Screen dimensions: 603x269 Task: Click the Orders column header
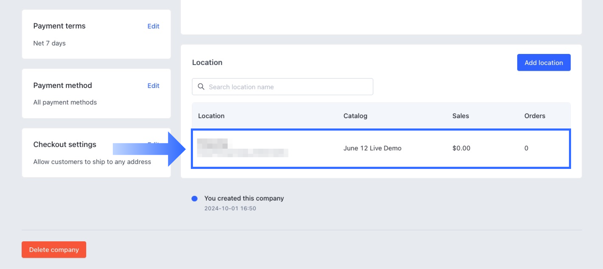535,116
